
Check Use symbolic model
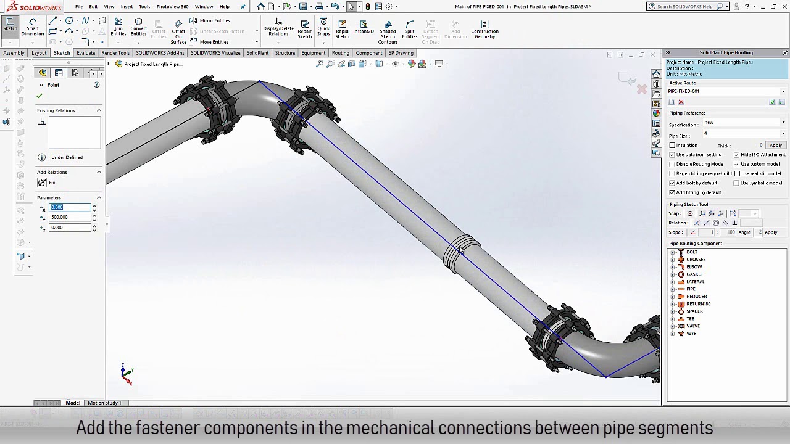pyautogui.click(x=736, y=183)
